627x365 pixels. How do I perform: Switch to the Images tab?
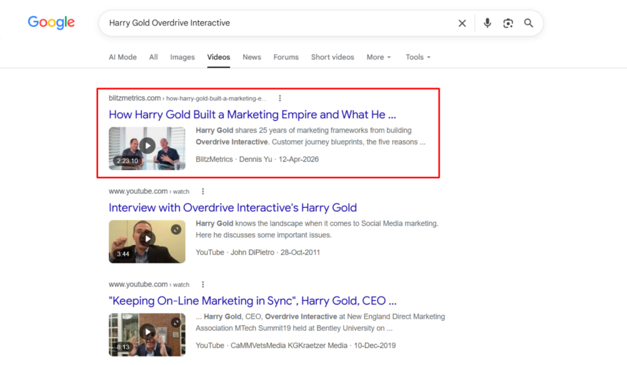pyautogui.click(x=182, y=57)
